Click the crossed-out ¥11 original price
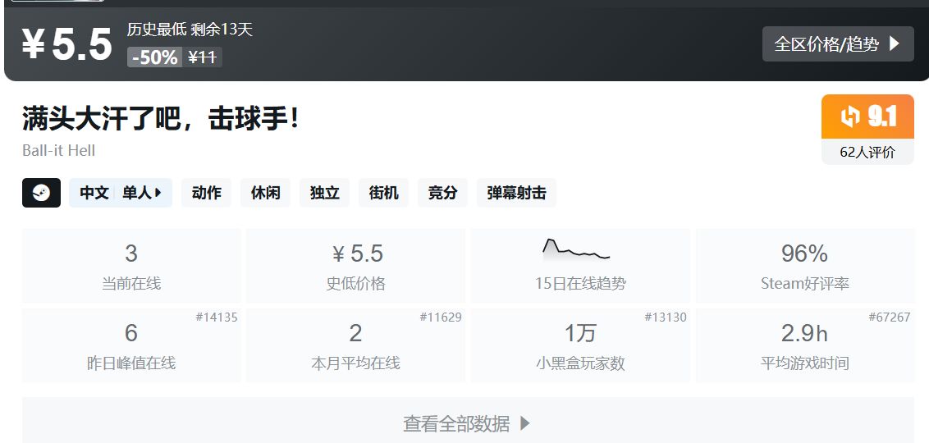Screen dimensions: 929x443 click(x=202, y=57)
